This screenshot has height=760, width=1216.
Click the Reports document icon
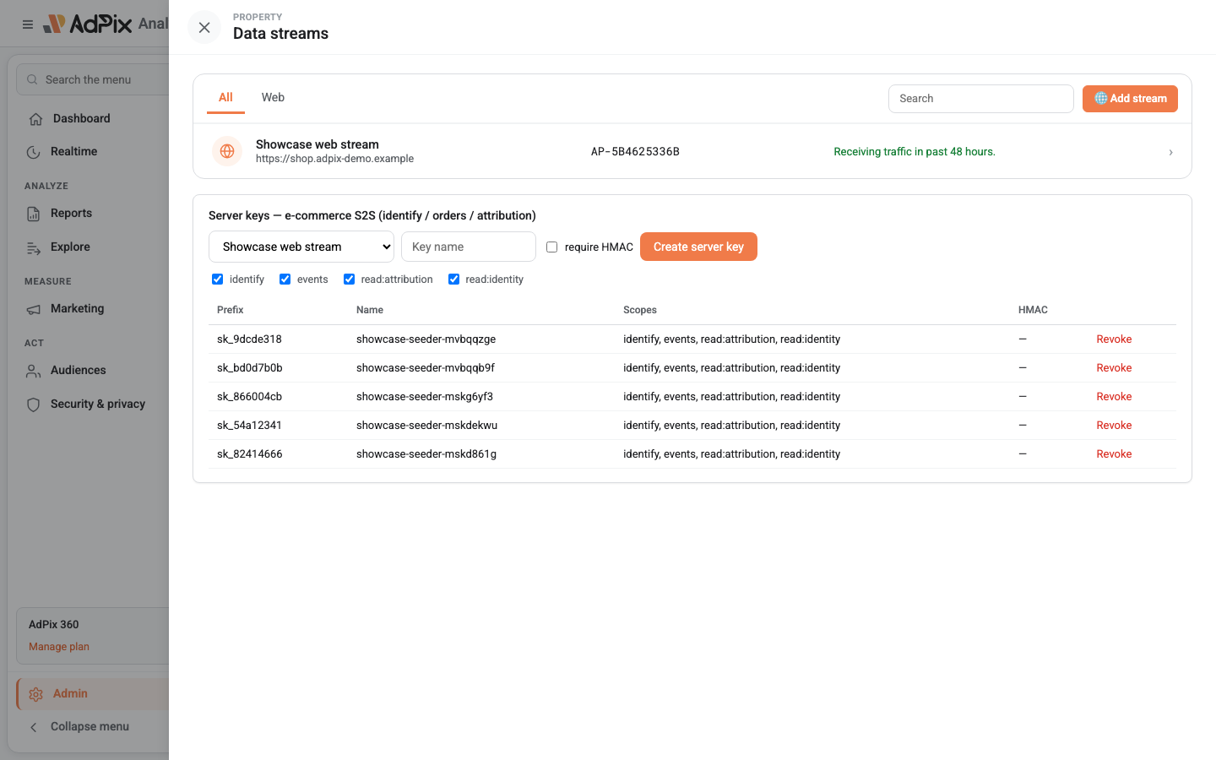(34, 214)
